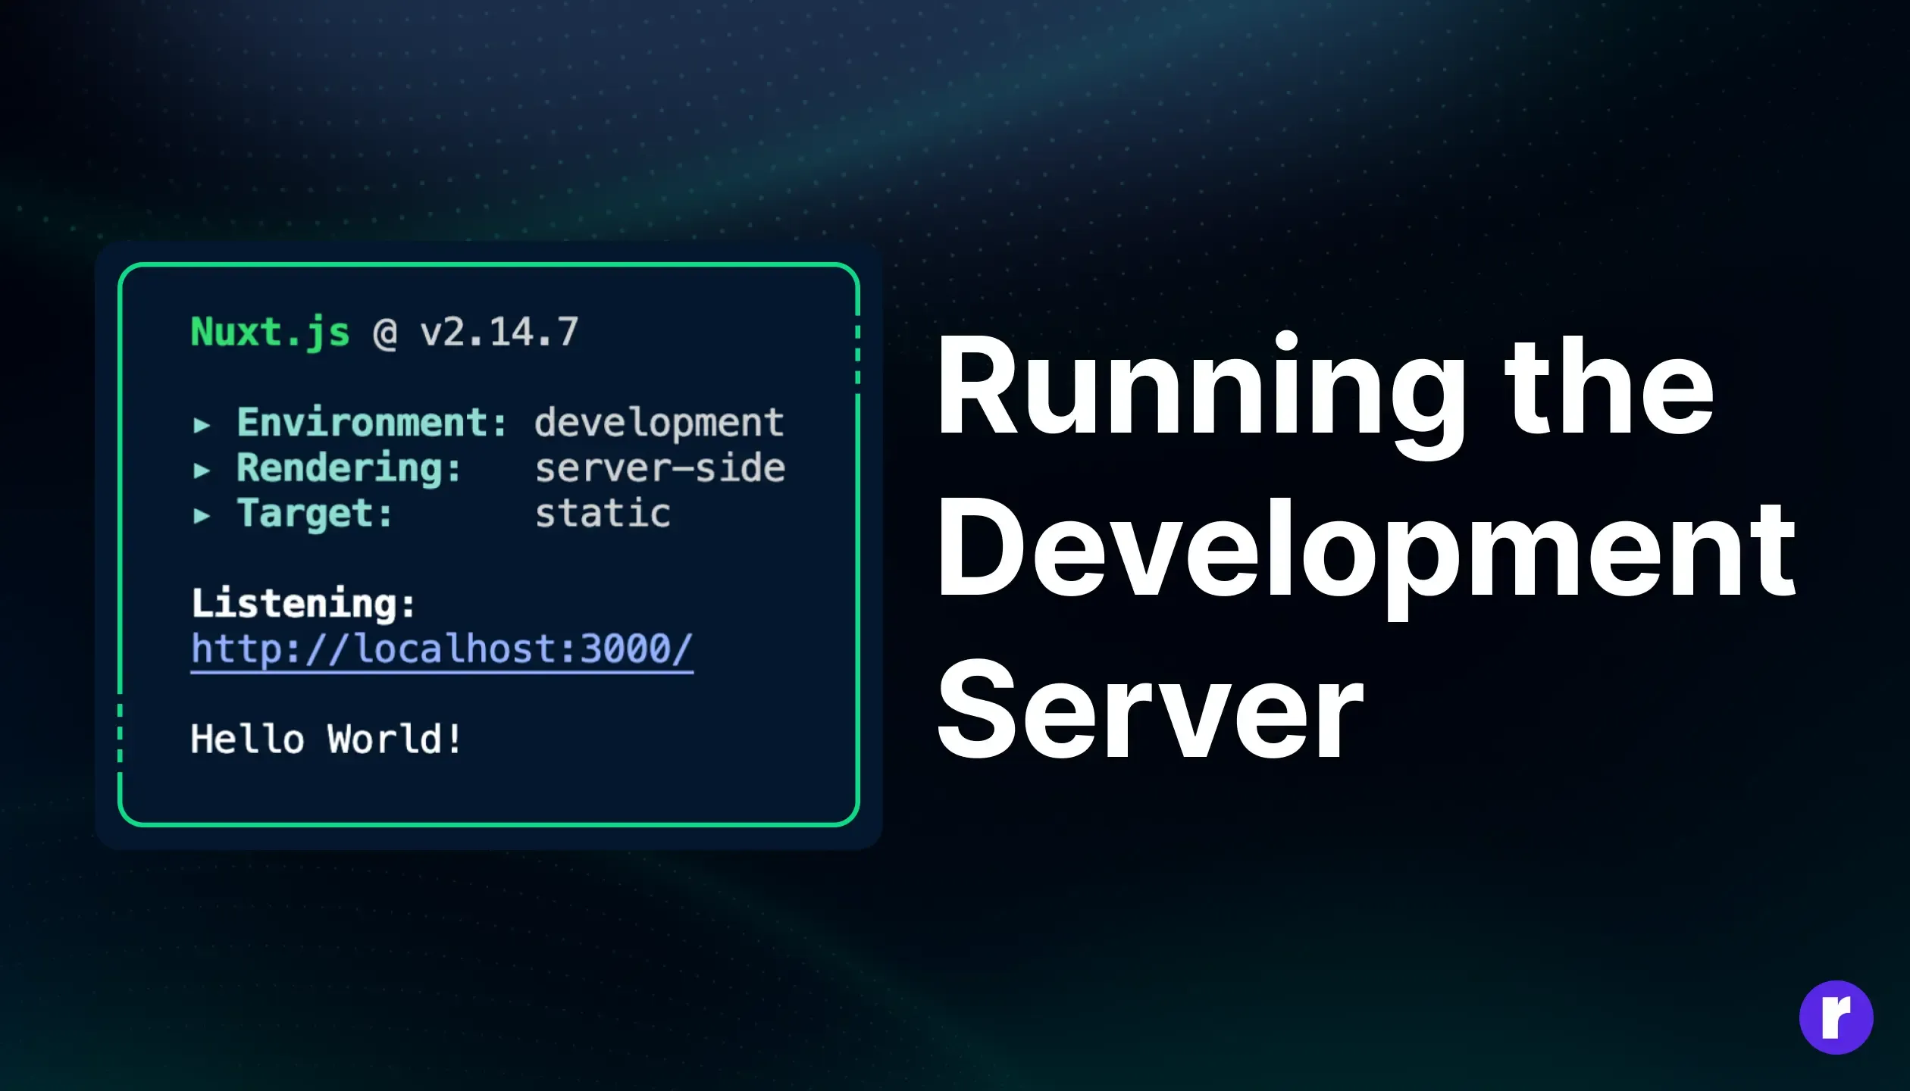Click the Listening: label
The height and width of the screenshot is (1091, 1910).
(303, 605)
